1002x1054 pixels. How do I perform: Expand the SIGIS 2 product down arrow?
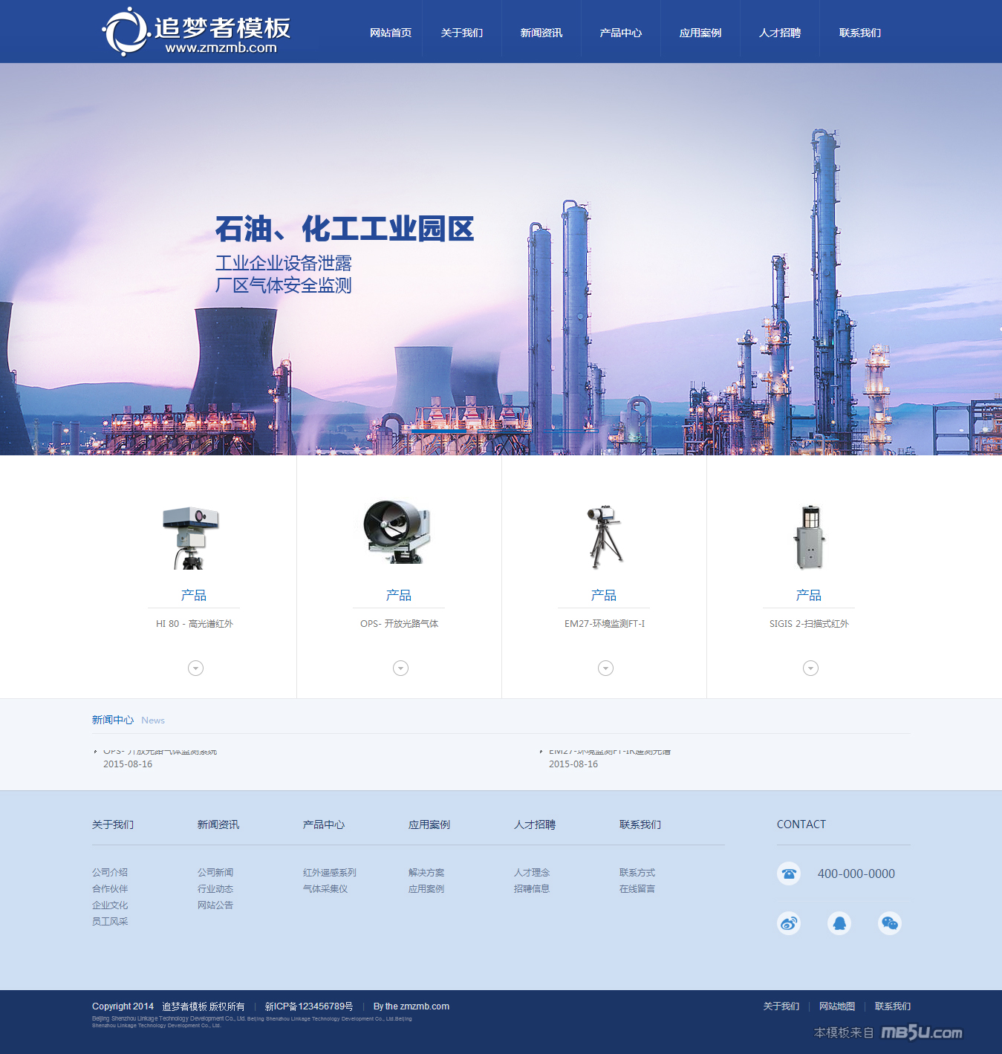(x=810, y=668)
